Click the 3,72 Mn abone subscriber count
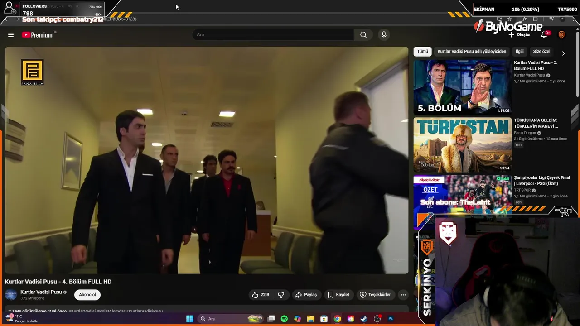The image size is (580, 326). click(x=32, y=298)
